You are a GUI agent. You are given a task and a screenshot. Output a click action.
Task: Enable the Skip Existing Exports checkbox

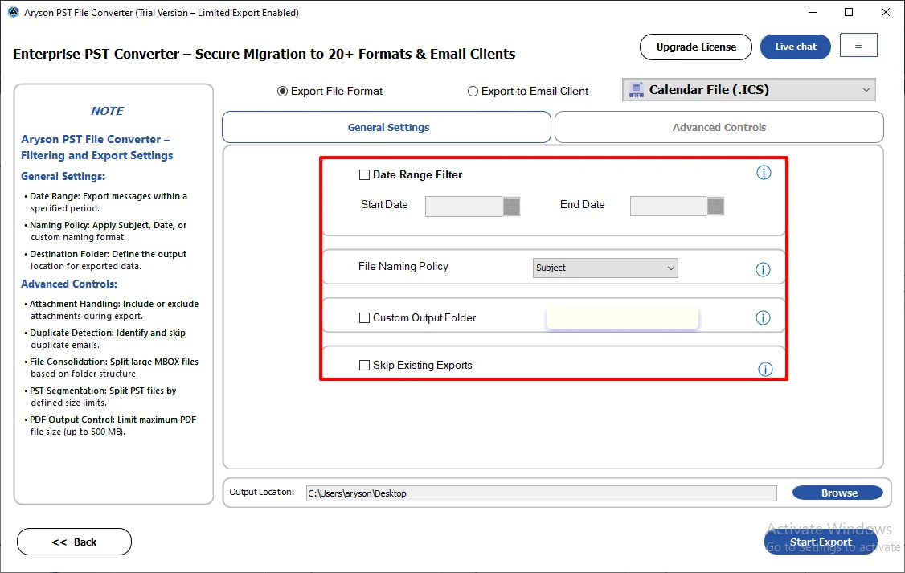click(x=364, y=366)
